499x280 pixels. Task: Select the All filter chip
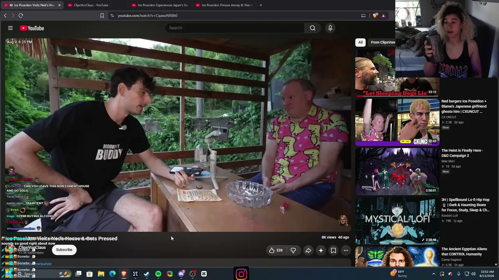point(360,42)
